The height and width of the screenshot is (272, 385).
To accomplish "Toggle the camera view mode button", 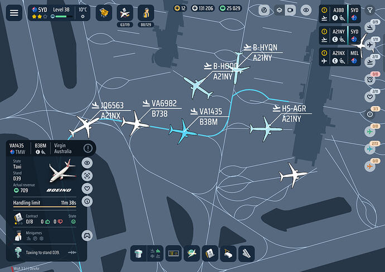I will [x=290, y=10].
